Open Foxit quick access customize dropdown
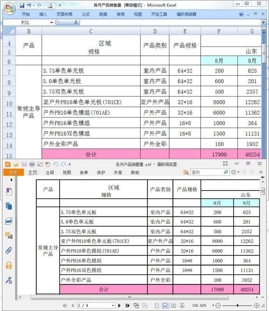 [70, 164]
